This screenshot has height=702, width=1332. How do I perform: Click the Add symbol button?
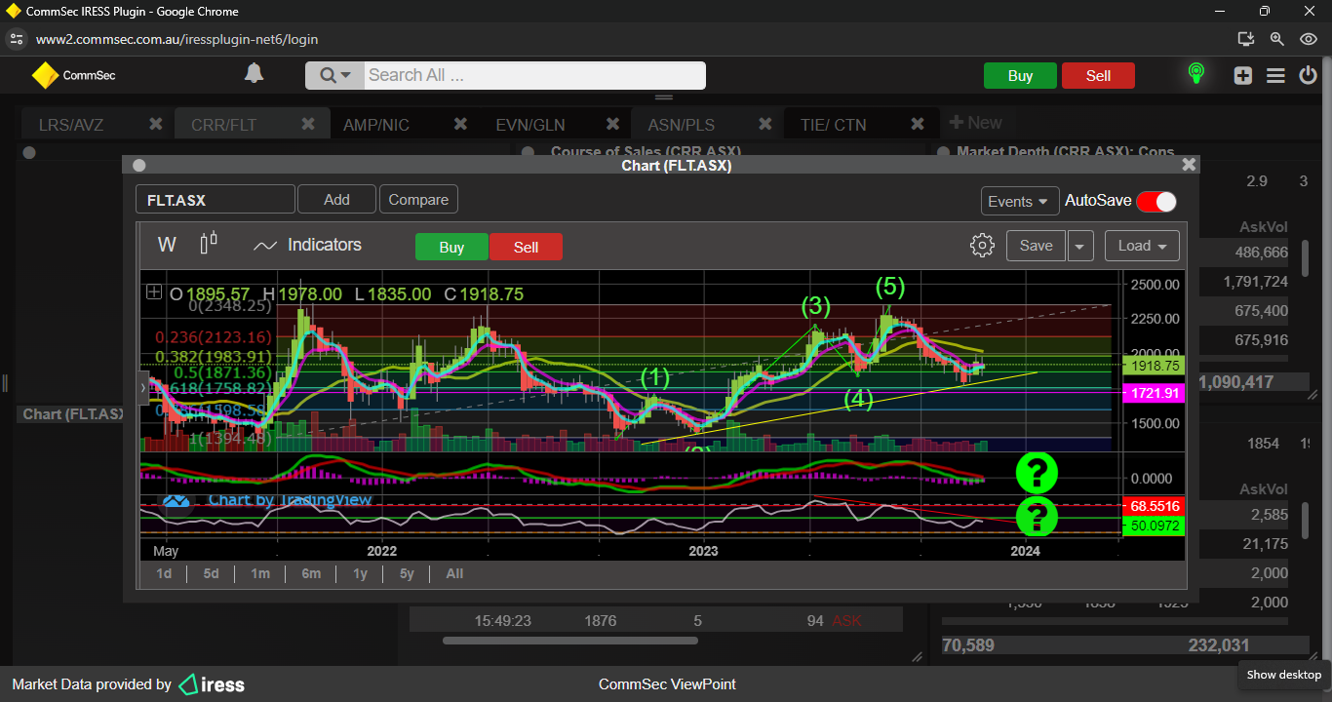click(336, 200)
